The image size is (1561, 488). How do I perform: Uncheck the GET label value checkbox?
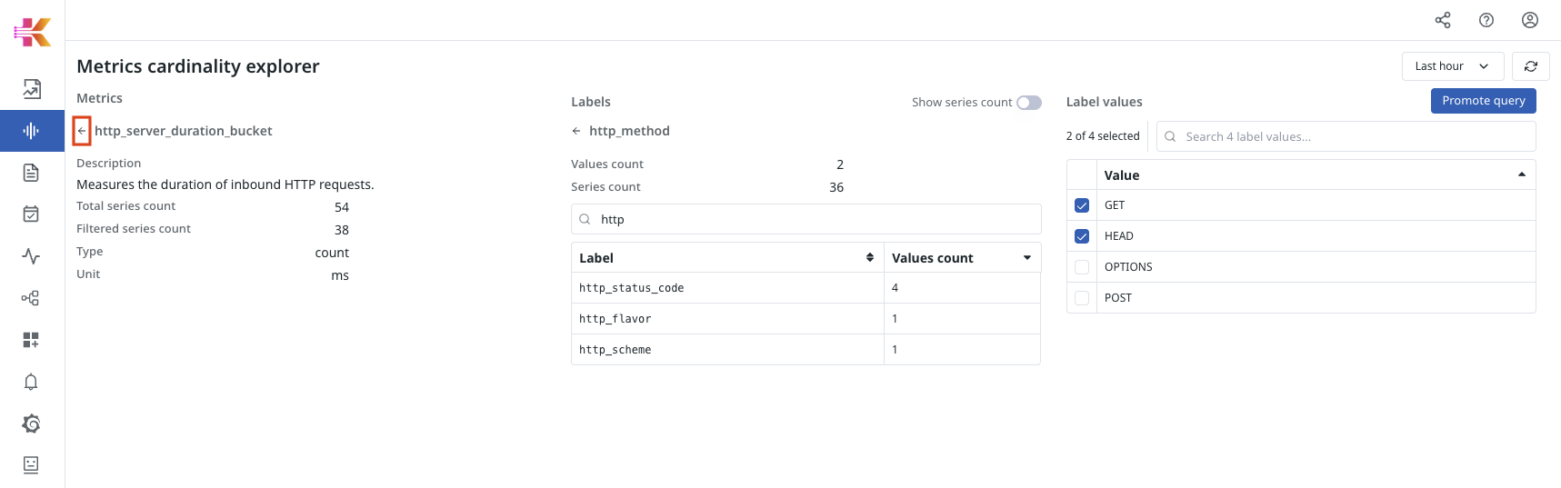click(1082, 205)
